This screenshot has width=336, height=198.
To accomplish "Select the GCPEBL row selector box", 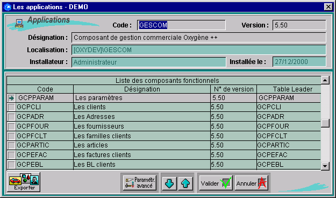I will click(11, 165).
